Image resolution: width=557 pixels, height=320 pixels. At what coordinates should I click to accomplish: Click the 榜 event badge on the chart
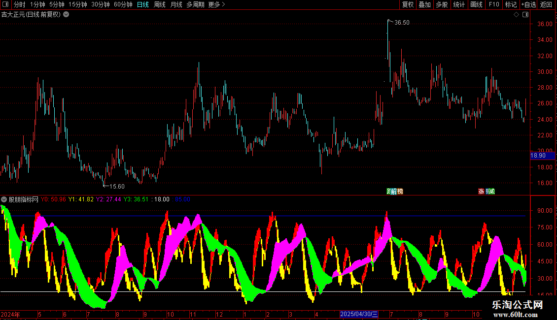[x=400, y=192]
